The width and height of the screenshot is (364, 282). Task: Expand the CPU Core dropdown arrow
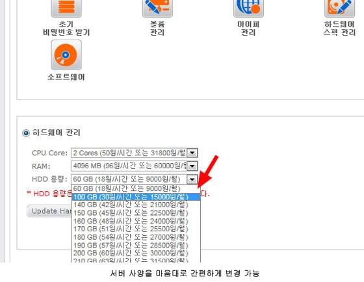coord(192,153)
